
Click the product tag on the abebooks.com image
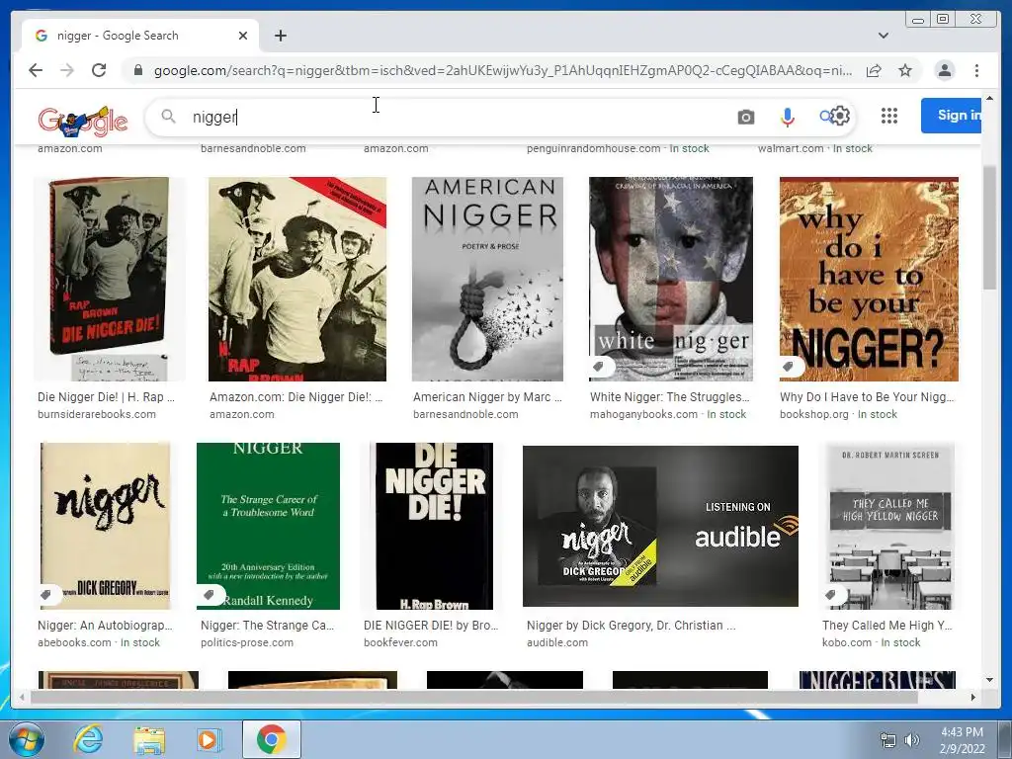click(x=48, y=594)
